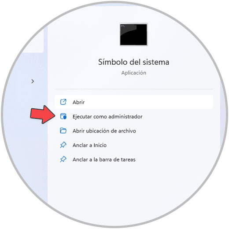Screen dimensions: 229x229
Task: Click the Abrir external-link icon
Action: [63, 102]
